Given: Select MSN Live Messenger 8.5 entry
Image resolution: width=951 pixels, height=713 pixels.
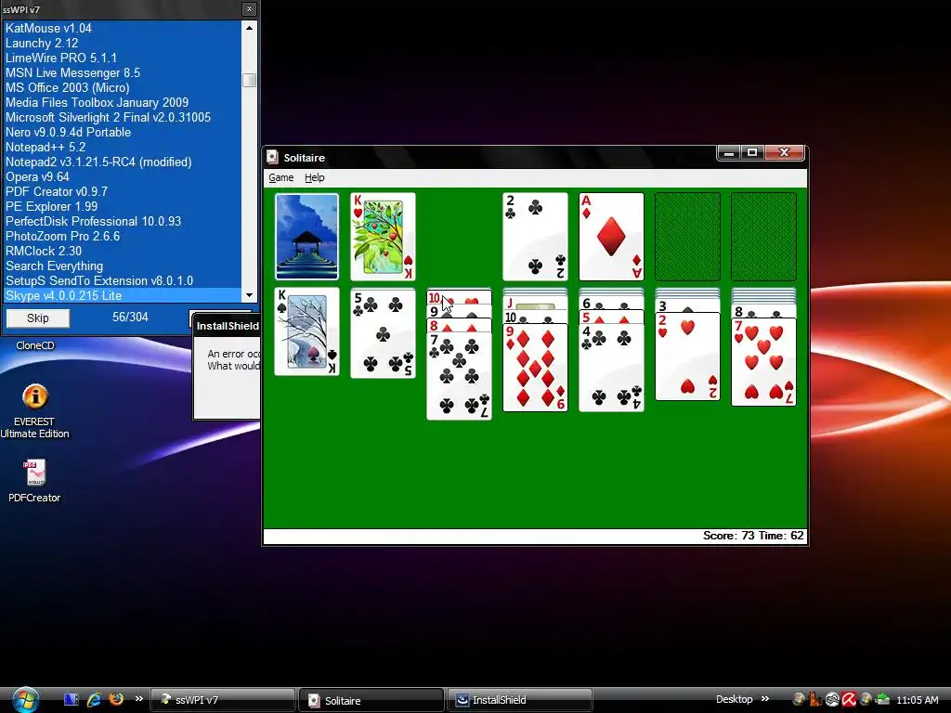Looking at the screenshot, I should click(122, 72).
